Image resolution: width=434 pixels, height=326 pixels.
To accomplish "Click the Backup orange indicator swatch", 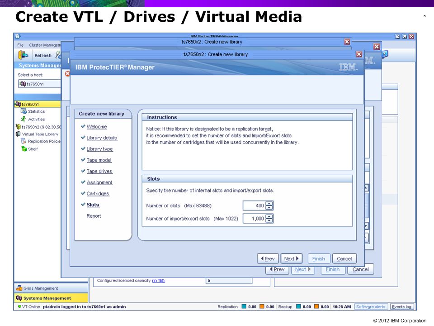I will 316,307.
